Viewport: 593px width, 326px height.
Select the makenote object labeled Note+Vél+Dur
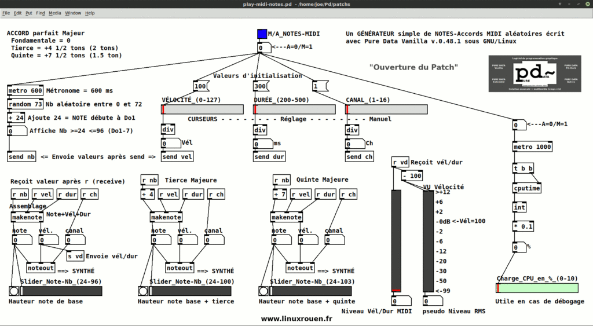[27, 217]
